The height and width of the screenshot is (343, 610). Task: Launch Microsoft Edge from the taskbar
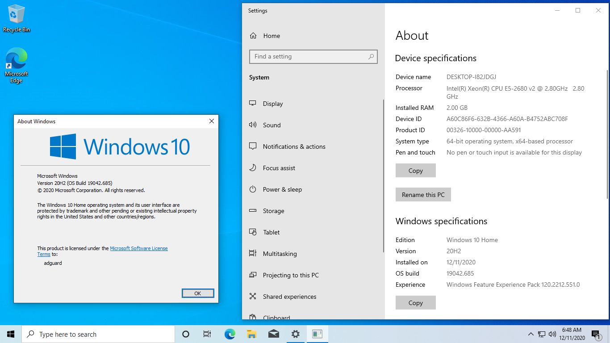tap(230, 334)
